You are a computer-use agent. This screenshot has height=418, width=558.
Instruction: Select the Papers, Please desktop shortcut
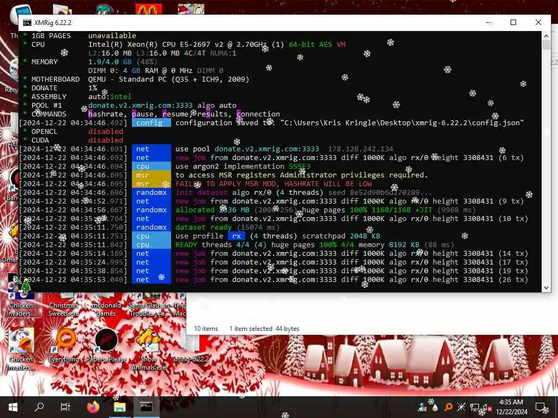106,346
